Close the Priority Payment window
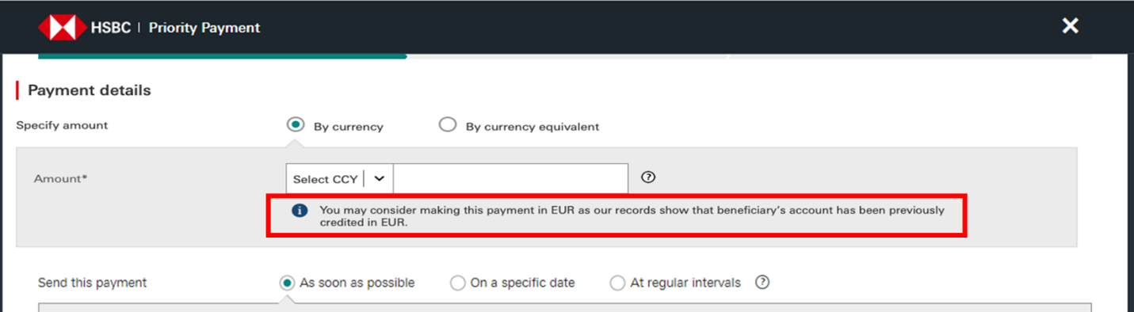This screenshot has width=1134, height=312. (x=1070, y=26)
